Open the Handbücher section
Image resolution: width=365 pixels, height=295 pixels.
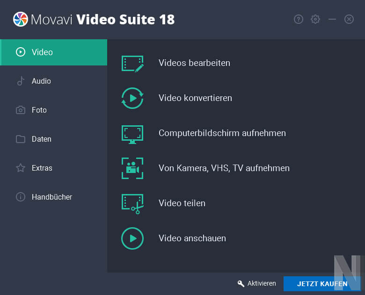point(54,197)
